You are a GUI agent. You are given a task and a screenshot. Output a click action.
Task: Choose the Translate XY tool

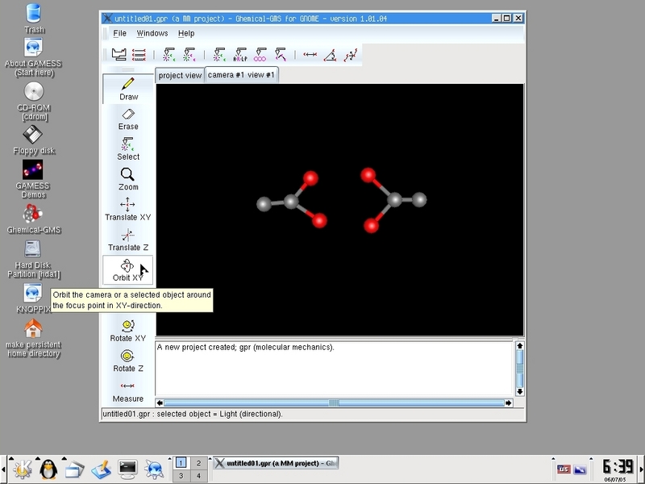pos(127,209)
